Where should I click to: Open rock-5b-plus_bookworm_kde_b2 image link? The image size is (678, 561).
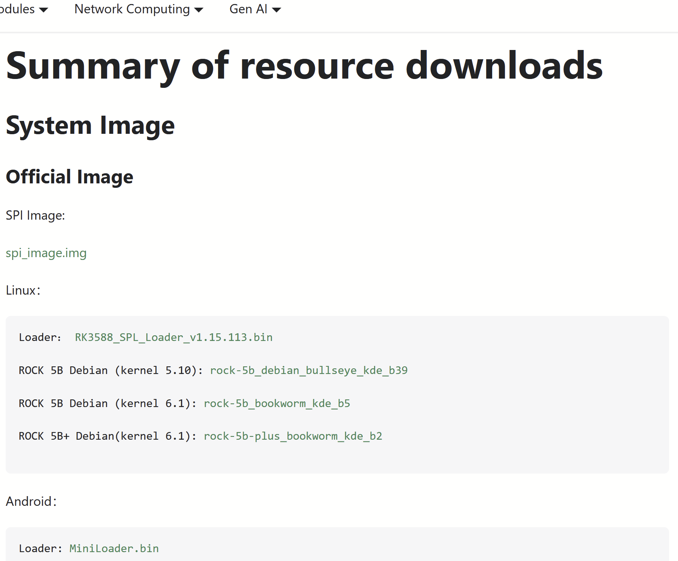point(293,436)
